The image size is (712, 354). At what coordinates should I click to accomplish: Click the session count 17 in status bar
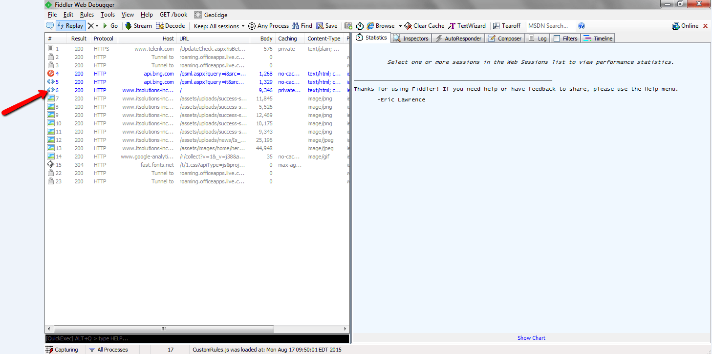(x=171, y=350)
